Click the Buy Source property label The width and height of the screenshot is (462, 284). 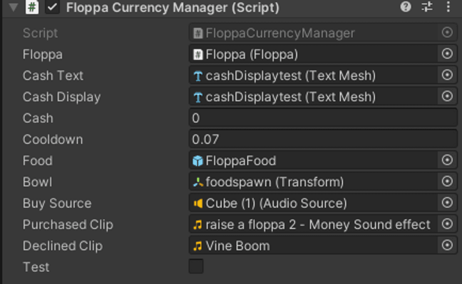[x=57, y=203]
